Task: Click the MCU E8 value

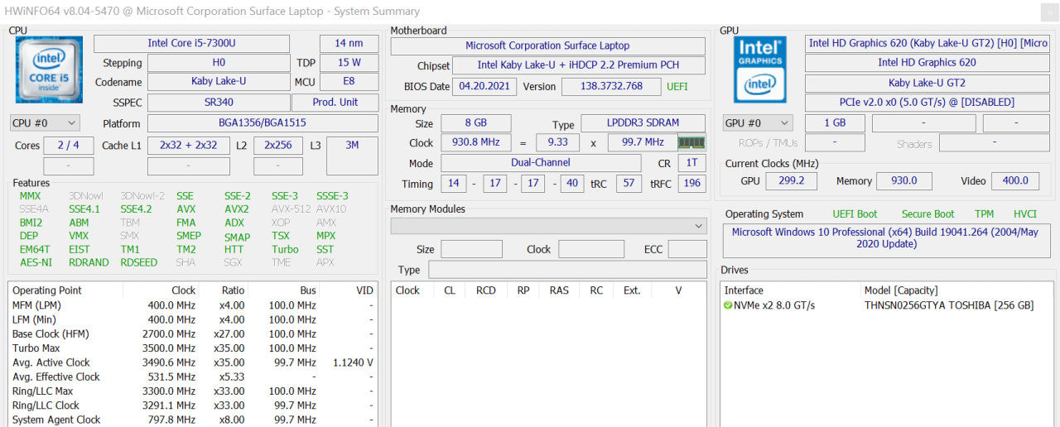Action: click(x=349, y=82)
